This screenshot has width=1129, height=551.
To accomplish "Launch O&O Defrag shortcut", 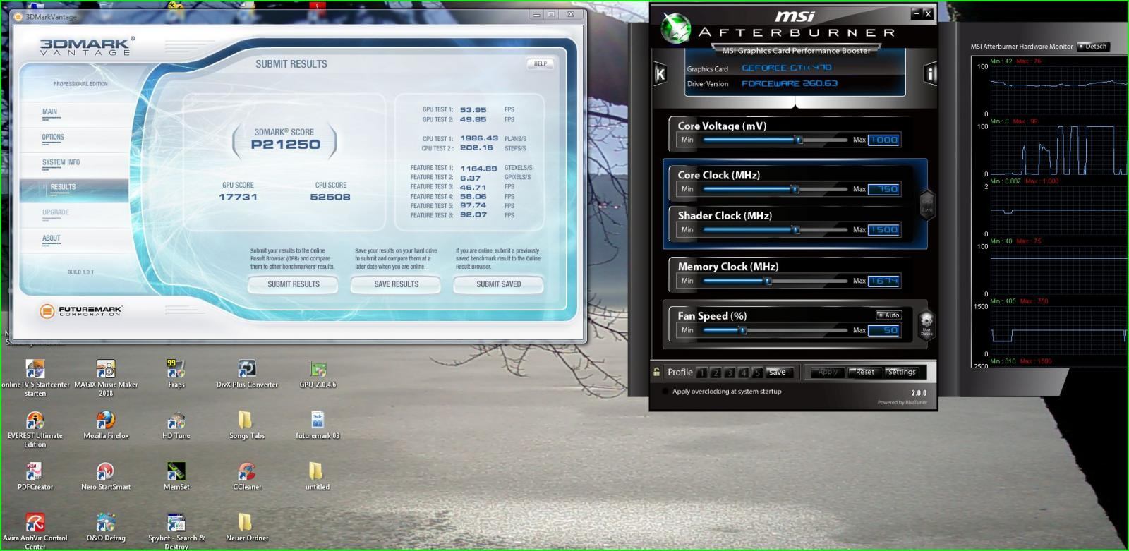I will point(106,523).
